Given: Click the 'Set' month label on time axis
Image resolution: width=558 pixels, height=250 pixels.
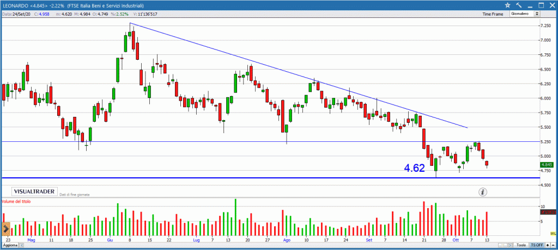Looking at the screenshot, I should click(x=369, y=240).
